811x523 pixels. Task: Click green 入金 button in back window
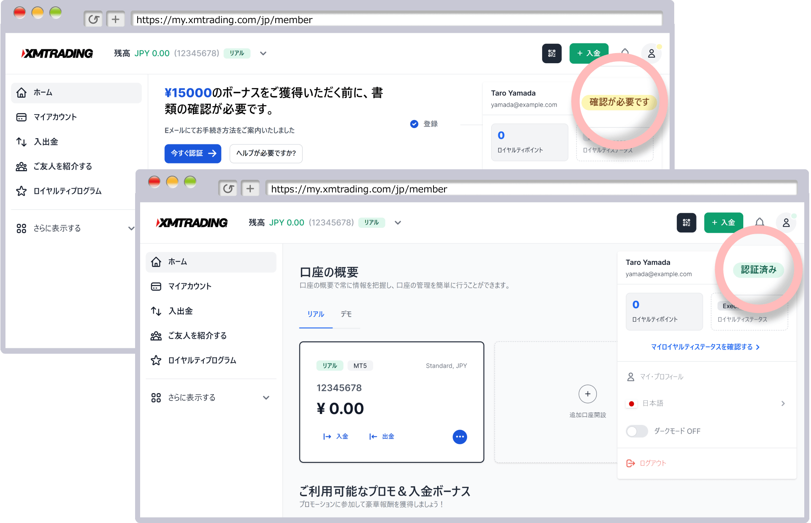point(589,53)
